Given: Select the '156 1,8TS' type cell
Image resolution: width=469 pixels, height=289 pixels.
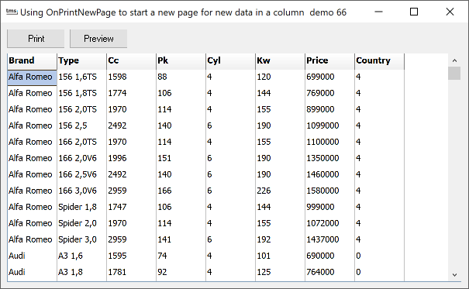Looking at the screenshot, I should 81,93.
